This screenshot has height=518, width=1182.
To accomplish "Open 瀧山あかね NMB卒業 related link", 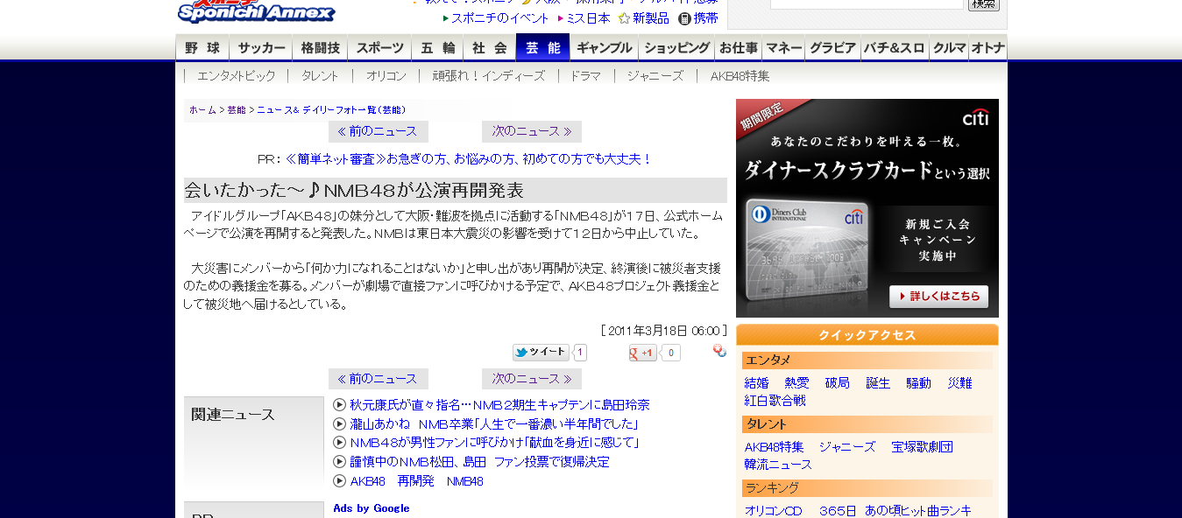I will point(494,424).
